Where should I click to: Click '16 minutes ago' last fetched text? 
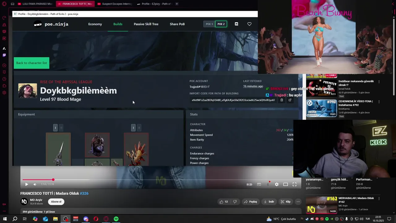[253, 86]
